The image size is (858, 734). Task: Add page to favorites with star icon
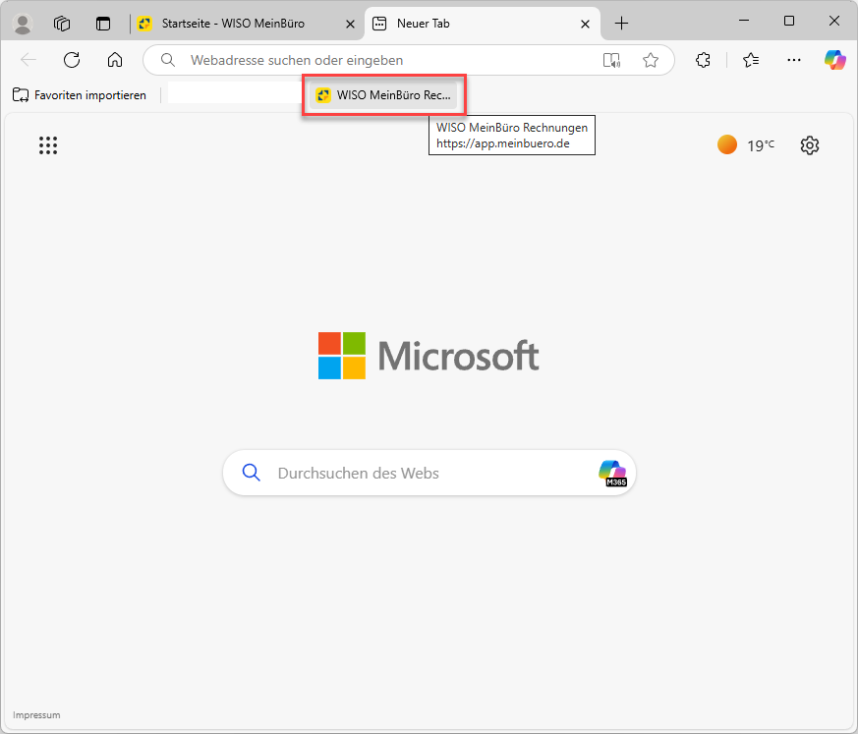[x=651, y=60]
